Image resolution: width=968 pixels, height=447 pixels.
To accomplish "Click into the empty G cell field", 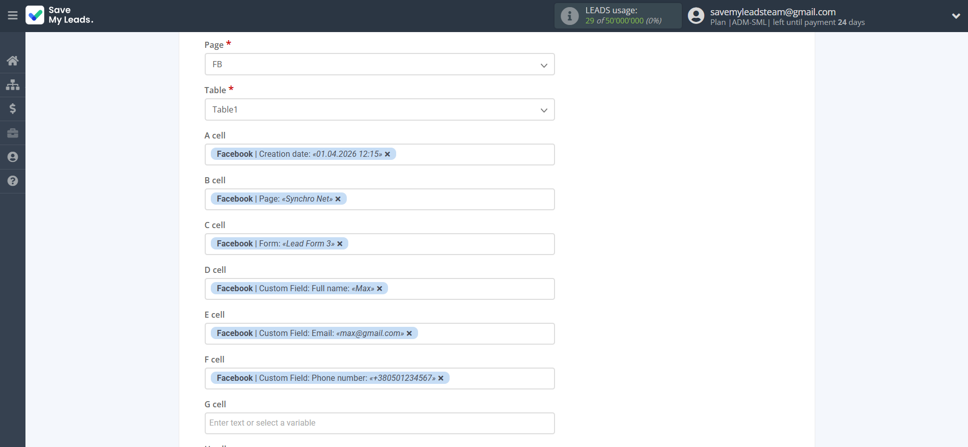I will pos(379,423).
